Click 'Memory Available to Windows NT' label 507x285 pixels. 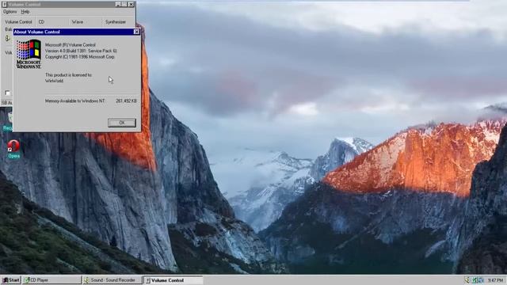click(74, 101)
